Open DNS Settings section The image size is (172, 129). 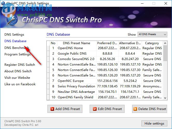click(x=14, y=35)
